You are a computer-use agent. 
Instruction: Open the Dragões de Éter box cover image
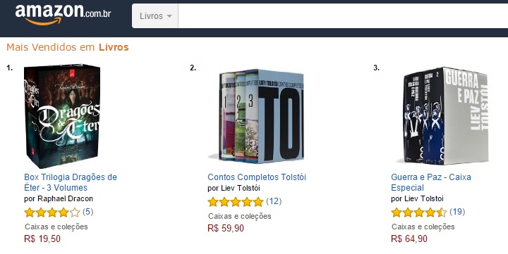coord(62,116)
